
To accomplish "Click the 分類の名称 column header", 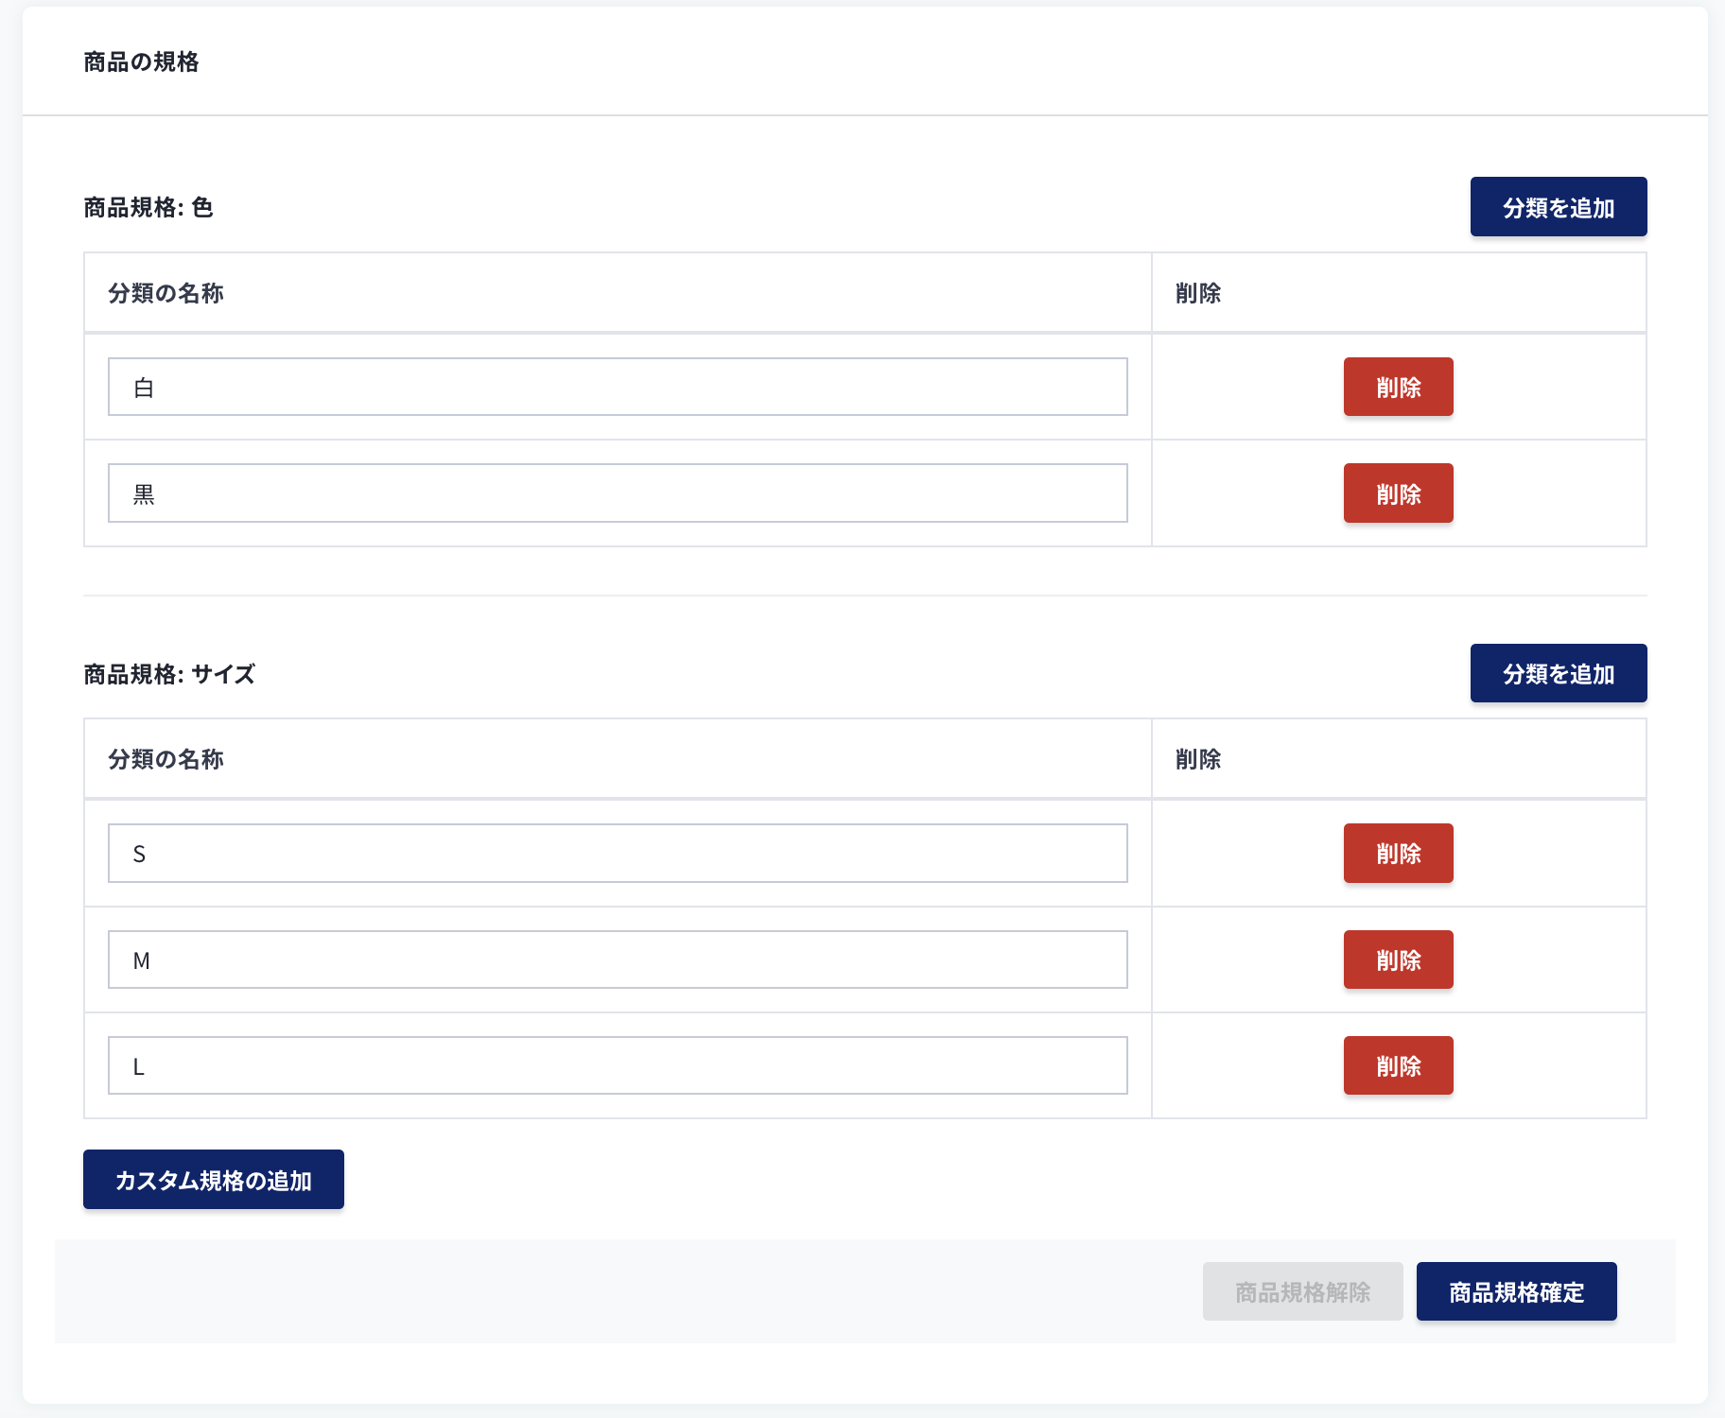I will tap(167, 293).
